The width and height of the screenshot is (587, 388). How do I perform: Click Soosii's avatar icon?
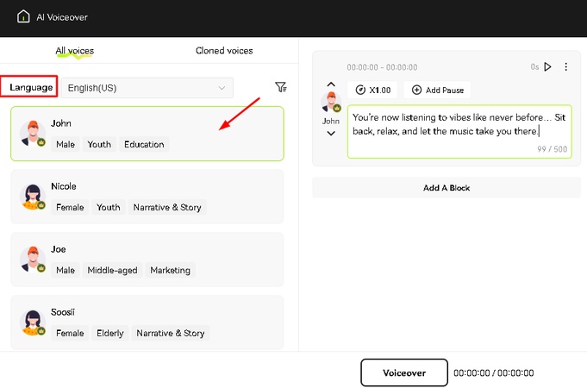[33, 322]
